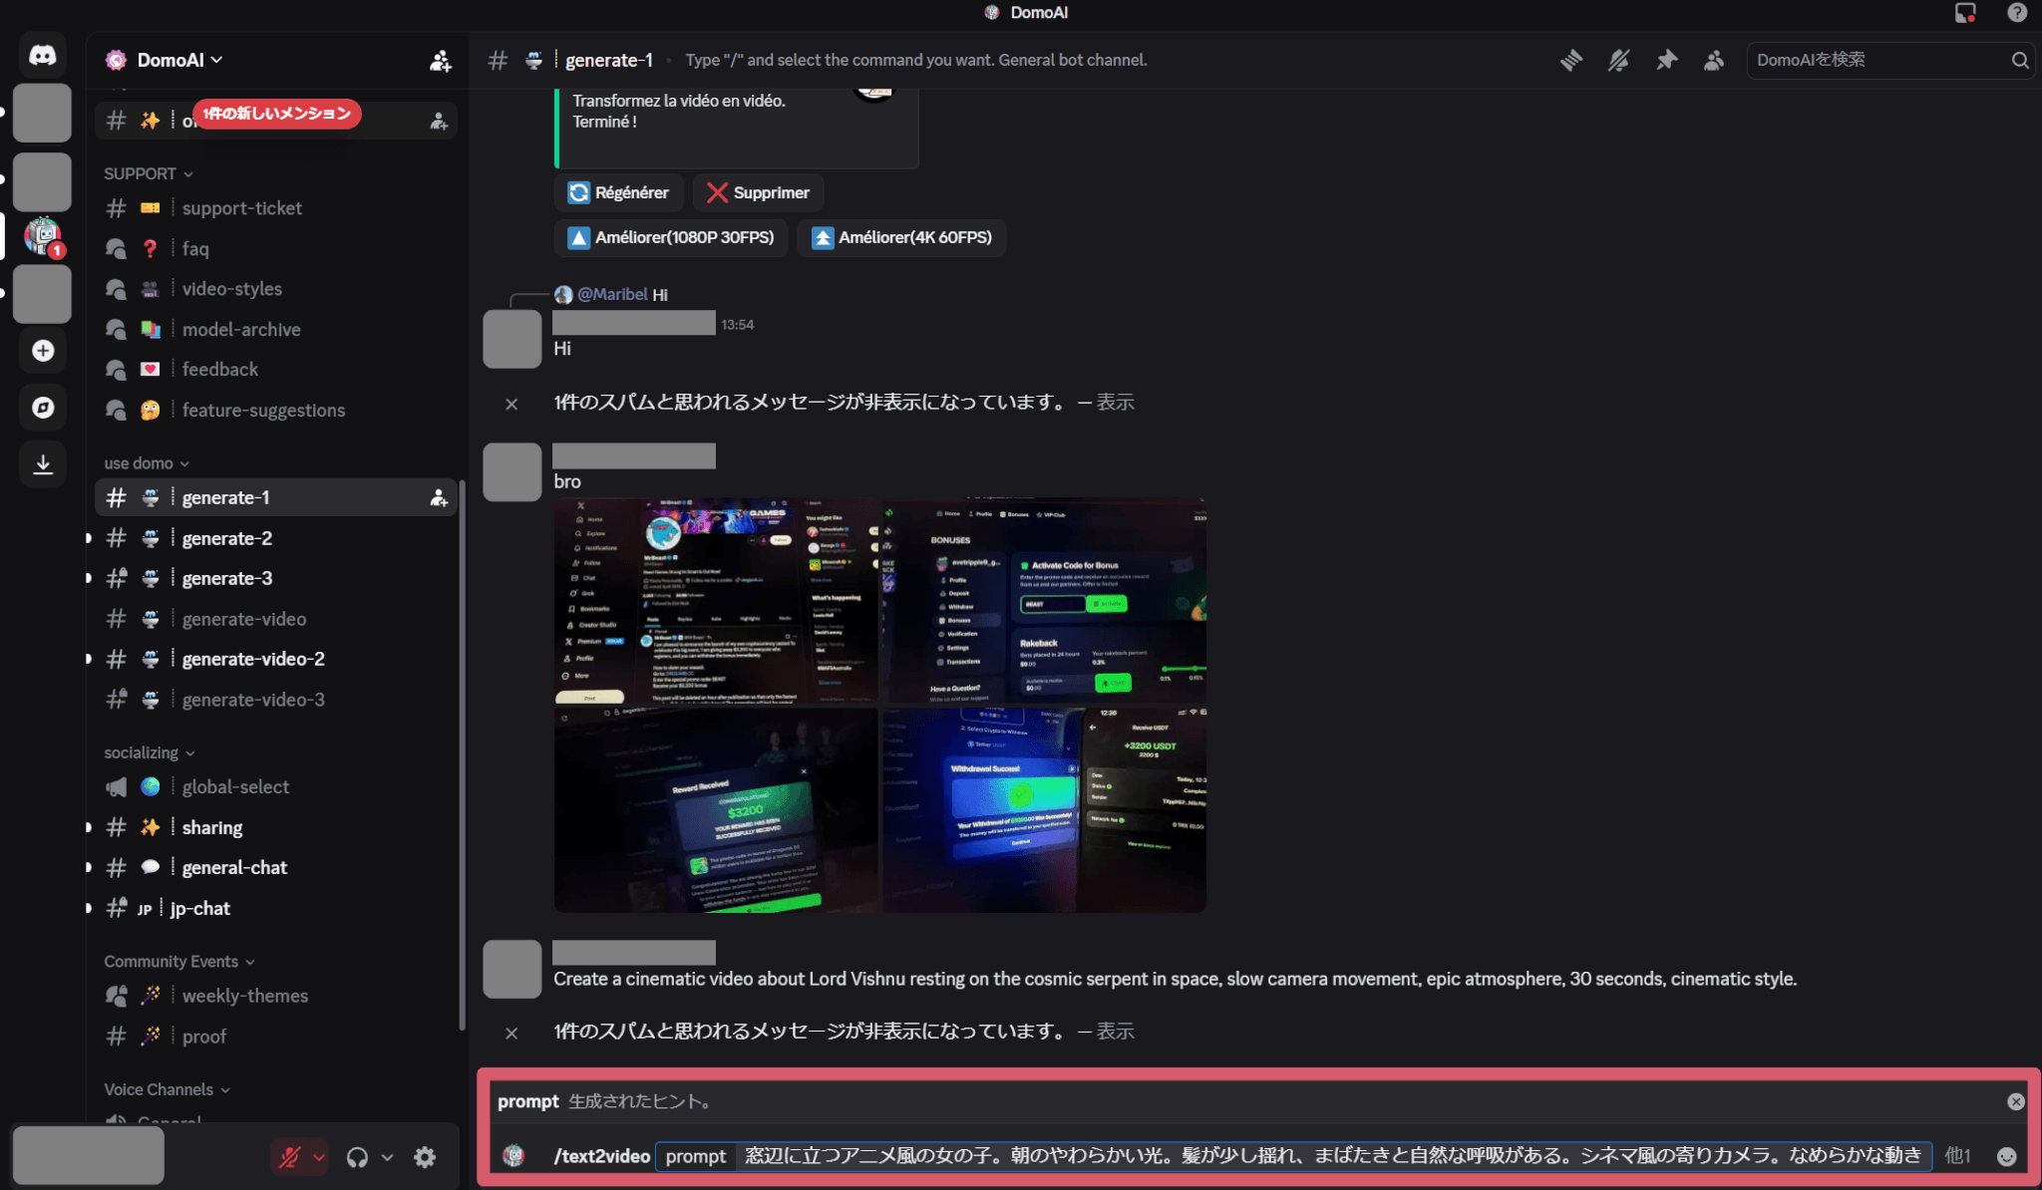Click the Add a Server plus icon

click(42, 351)
